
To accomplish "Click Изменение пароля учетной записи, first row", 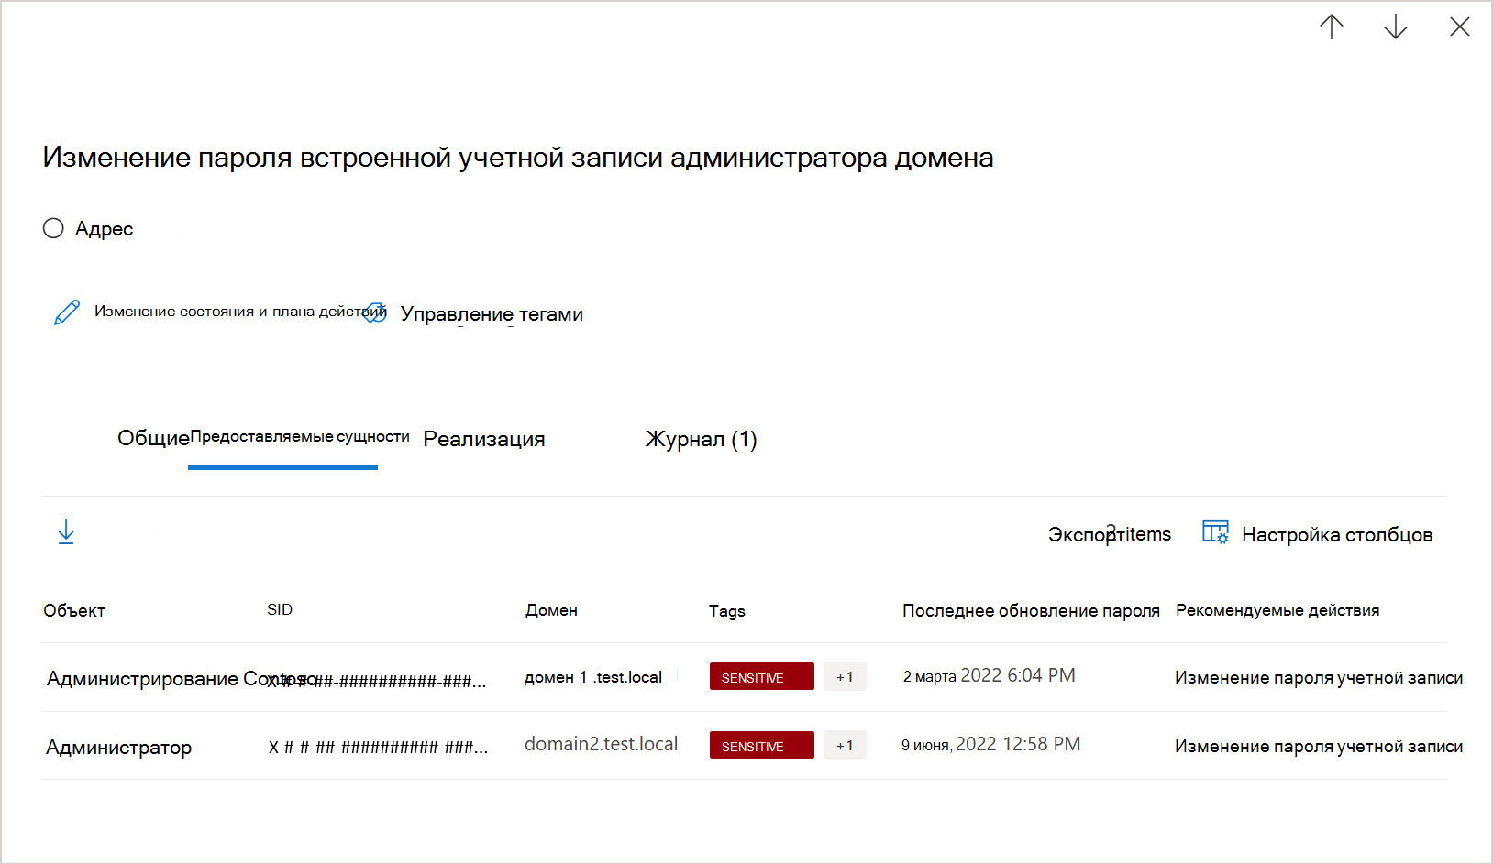I will (x=1319, y=678).
